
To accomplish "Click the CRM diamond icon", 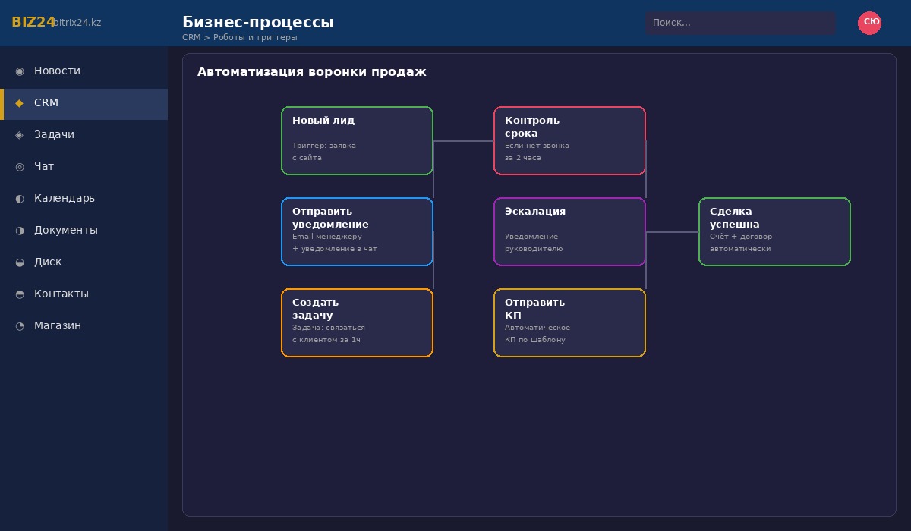I will (20, 103).
